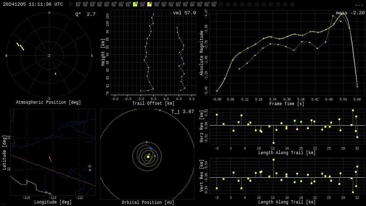This screenshot has height=206, width=366.
Task: Toggle the station 01 indicator square
Action: click(78, 4)
